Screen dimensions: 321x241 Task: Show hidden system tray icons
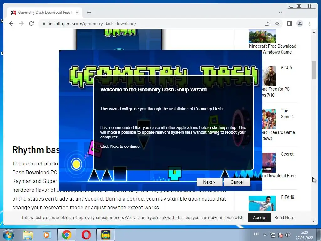[x=265, y=235]
